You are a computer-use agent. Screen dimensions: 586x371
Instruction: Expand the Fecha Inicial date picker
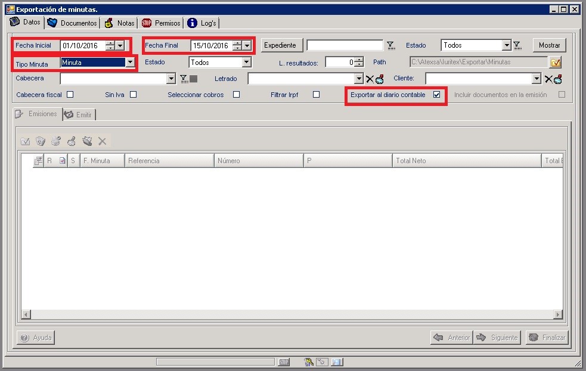pyautogui.click(x=120, y=45)
